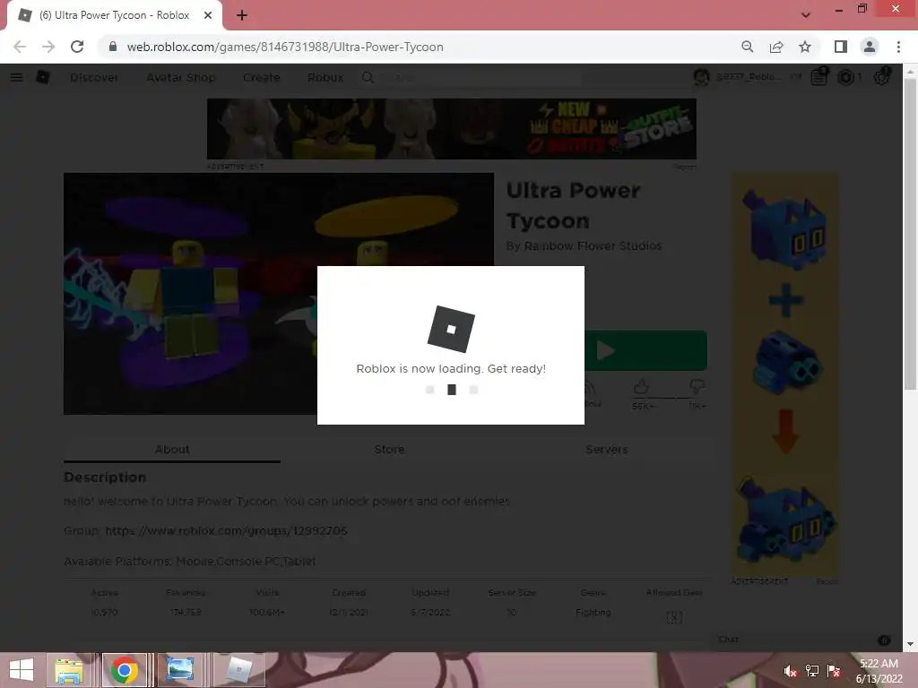
Task: Click the like ratio vote bar
Action: pyautogui.click(x=669, y=399)
